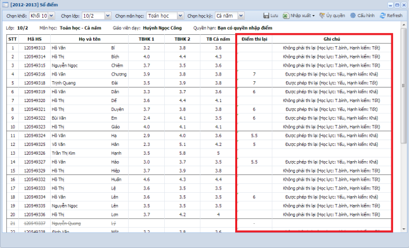The image size is (409, 248).
Task: Click Điểm thi lại cell for Chương
Action: [x=254, y=74]
